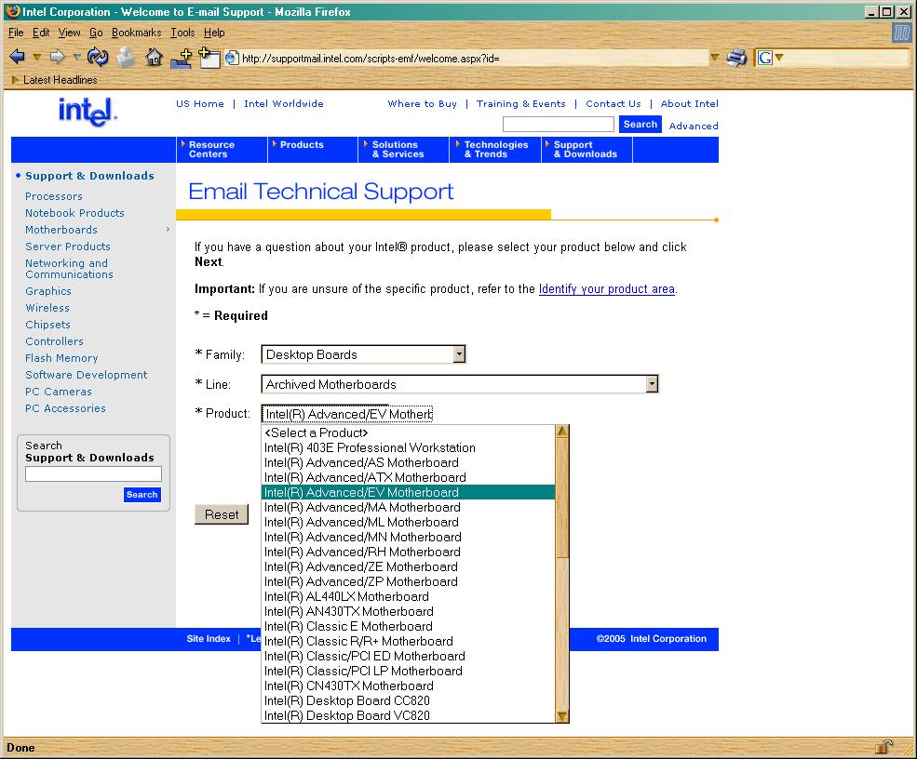Click the sidebar Support & Downloads search field
Viewport: 917px width, 759px height.
click(x=94, y=473)
